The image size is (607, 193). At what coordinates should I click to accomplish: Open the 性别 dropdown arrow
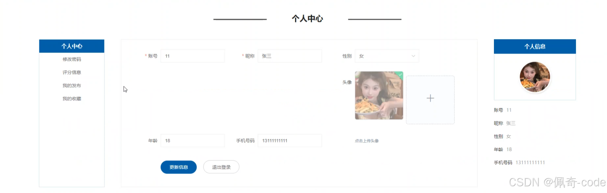pyautogui.click(x=413, y=56)
